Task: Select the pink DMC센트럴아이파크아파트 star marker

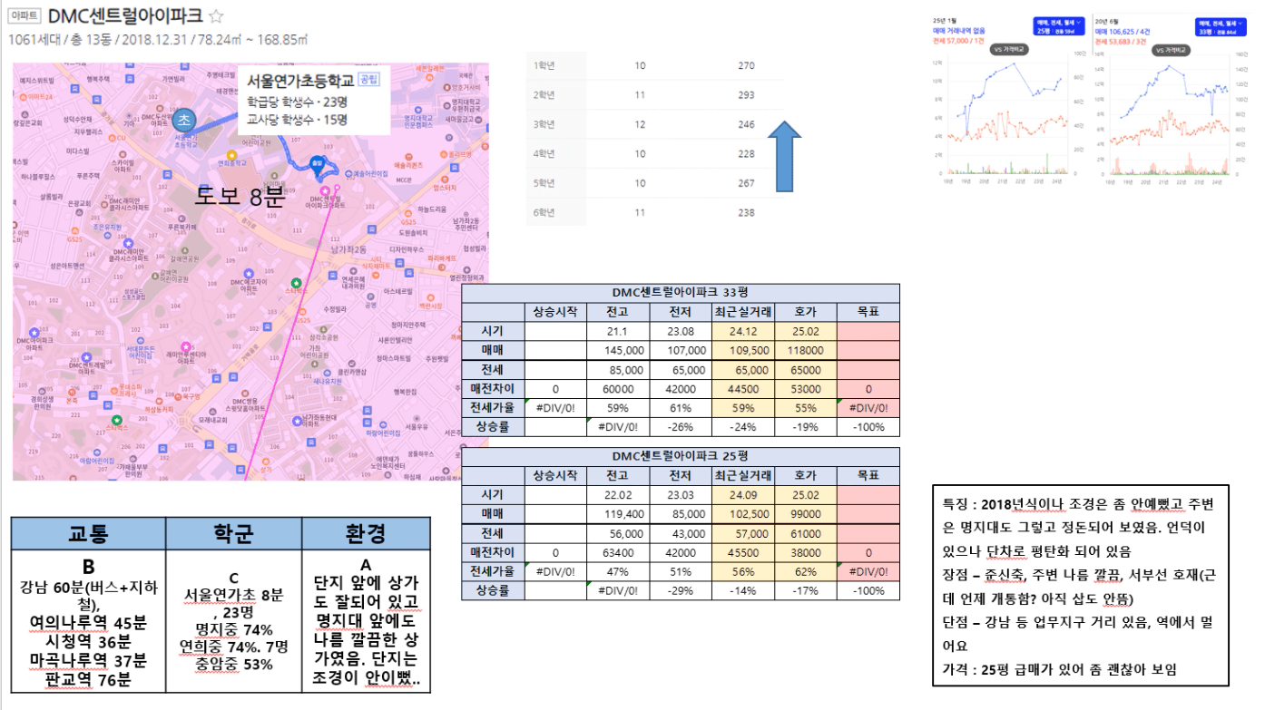Action: coord(325,191)
